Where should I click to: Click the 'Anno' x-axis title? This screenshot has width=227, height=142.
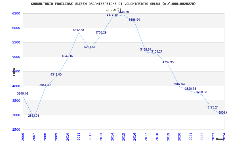220,139
